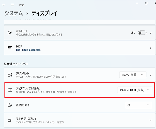Open the hamburger navigation menu
Screen dimensions: 156x129
point(12,5)
